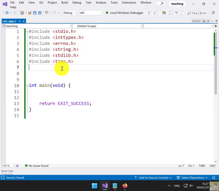The height and width of the screenshot is (191, 219).
Task: Click the Ln: 7 line indicator
Action: tap(181, 166)
